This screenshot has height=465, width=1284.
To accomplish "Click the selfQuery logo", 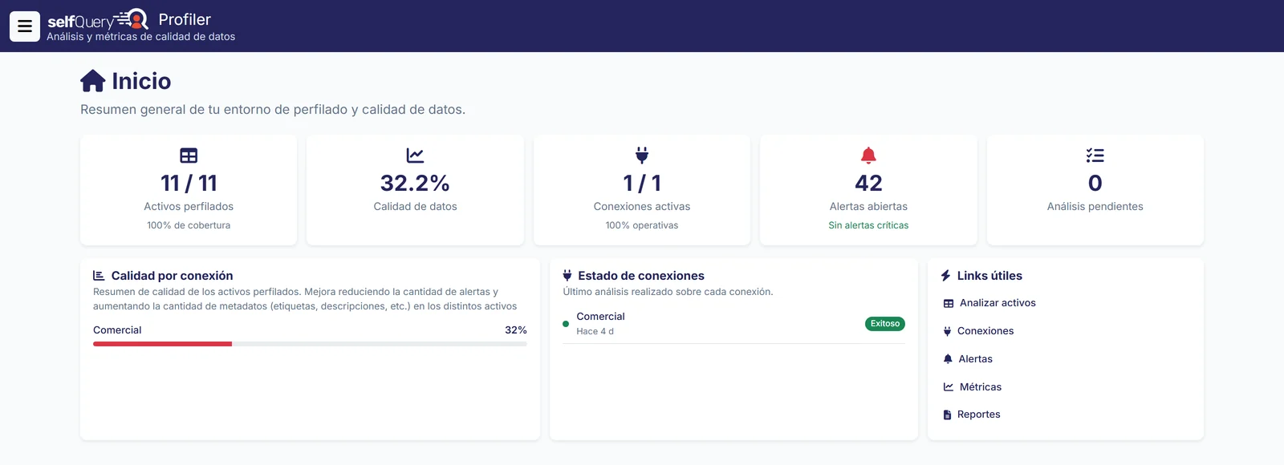I will pyautogui.click(x=98, y=20).
